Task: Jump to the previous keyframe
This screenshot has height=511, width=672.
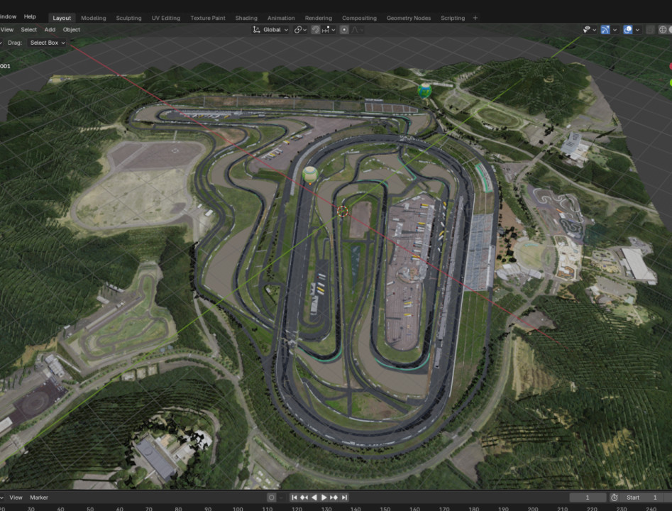Action: tap(304, 498)
